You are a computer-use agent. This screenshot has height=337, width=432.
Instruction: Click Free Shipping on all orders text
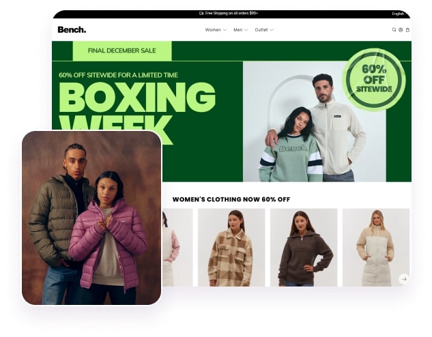coord(231,13)
